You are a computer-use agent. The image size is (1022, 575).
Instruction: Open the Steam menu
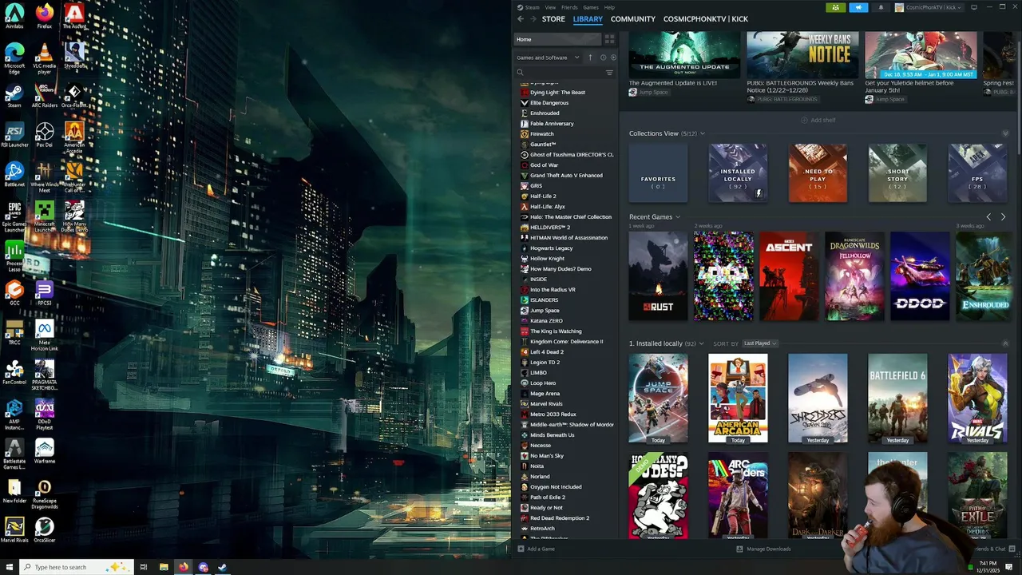click(532, 7)
